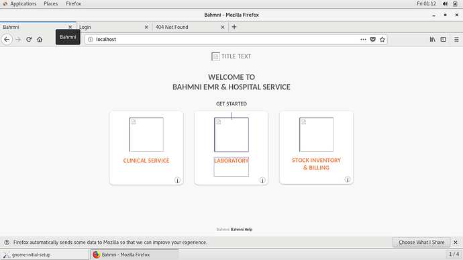
Task: Open the Library icon in toolbar
Action: point(433,40)
